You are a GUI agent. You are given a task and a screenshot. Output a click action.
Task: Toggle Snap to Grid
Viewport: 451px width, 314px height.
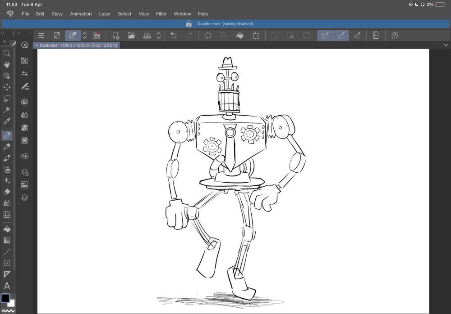point(357,35)
